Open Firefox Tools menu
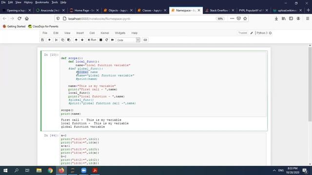 (55, 2)
